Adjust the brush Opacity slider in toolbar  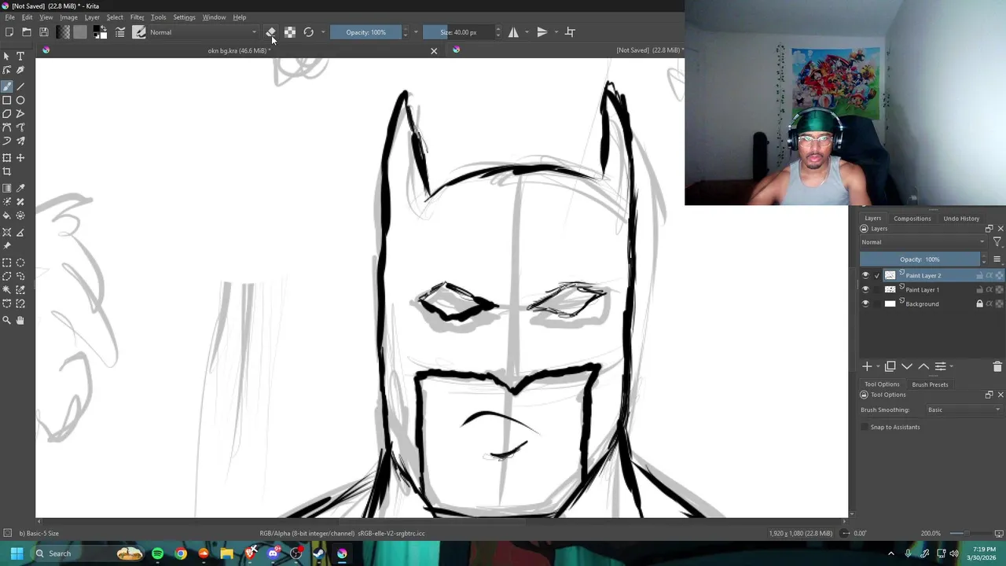click(366, 32)
